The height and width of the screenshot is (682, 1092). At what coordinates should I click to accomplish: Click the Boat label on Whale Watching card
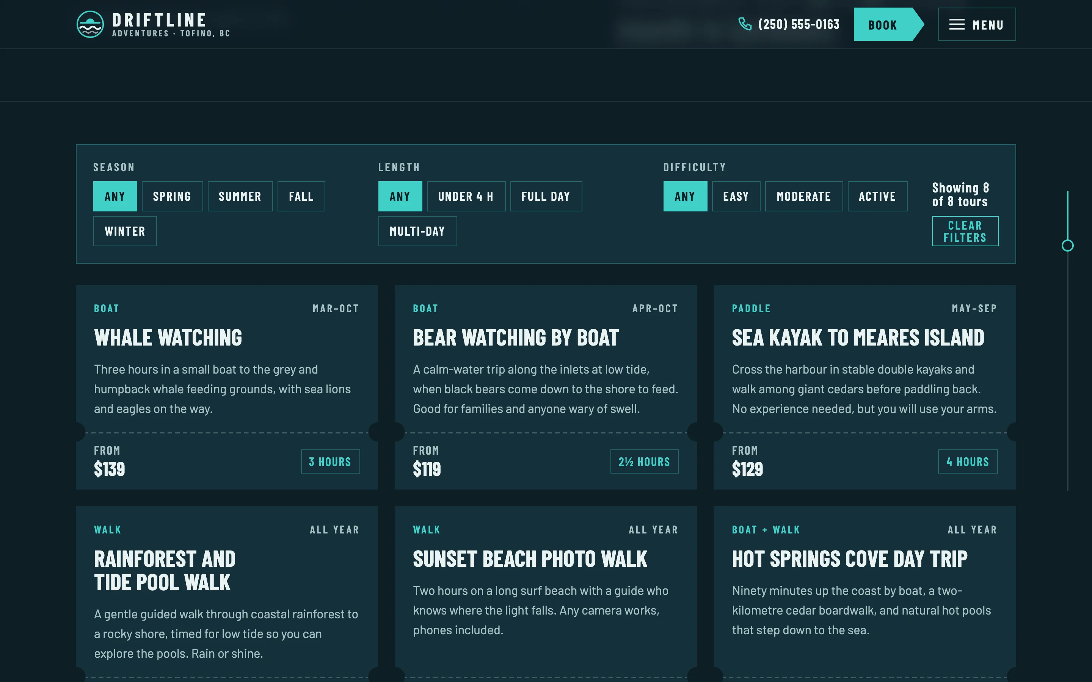coord(107,308)
